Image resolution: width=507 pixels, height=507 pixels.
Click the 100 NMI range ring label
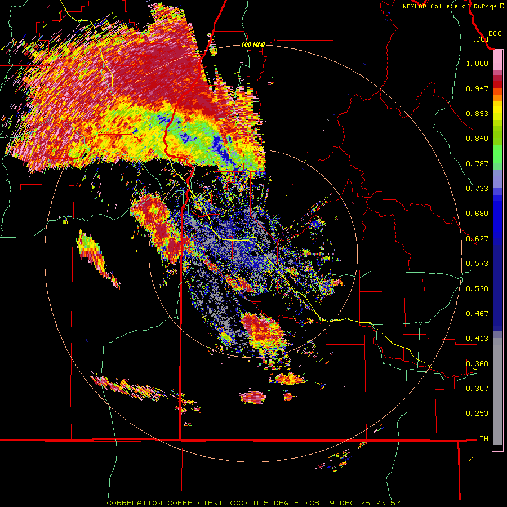click(253, 45)
